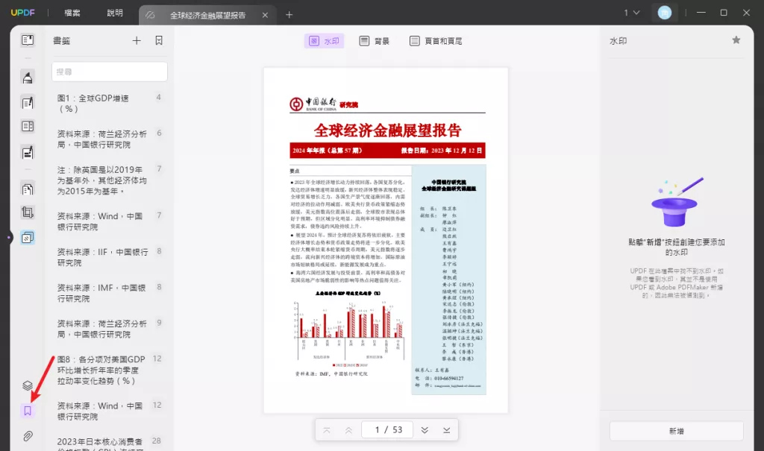The height and width of the screenshot is (451, 764).
Task: Open bookmark 2023年日本核心消费者
Action: point(110,444)
